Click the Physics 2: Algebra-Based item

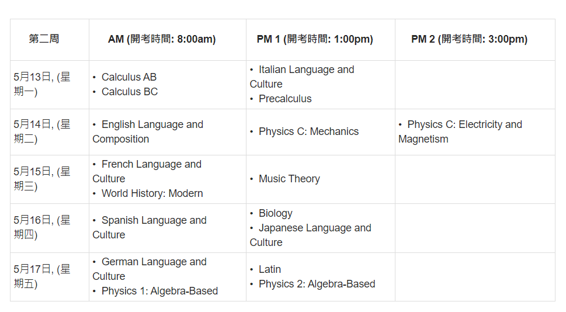pos(317,284)
